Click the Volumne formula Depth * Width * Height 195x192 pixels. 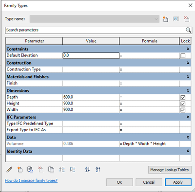[x=144, y=144]
